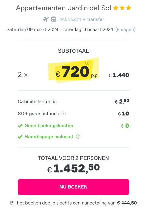Image resolution: width=147 pixels, height=210 pixels.
Task: Click the bus transfer icon
Action: click(x=54, y=19)
